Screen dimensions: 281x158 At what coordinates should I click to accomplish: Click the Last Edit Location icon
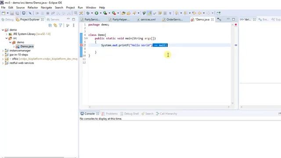coord(194,13)
